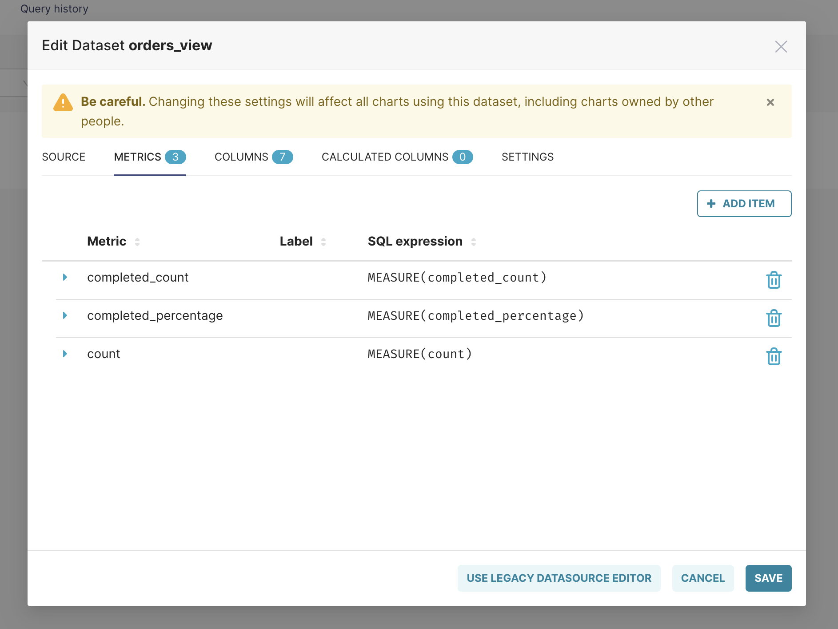Image resolution: width=838 pixels, height=629 pixels.
Task: Open the Settings tab
Action: pyautogui.click(x=527, y=157)
